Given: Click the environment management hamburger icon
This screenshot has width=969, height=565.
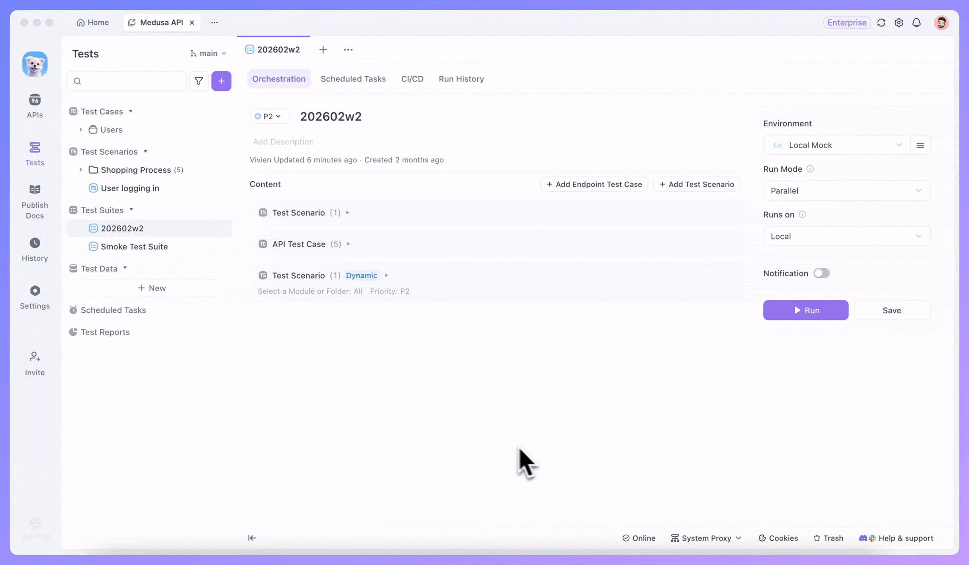Looking at the screenshot, I should [x=920, y=145].
